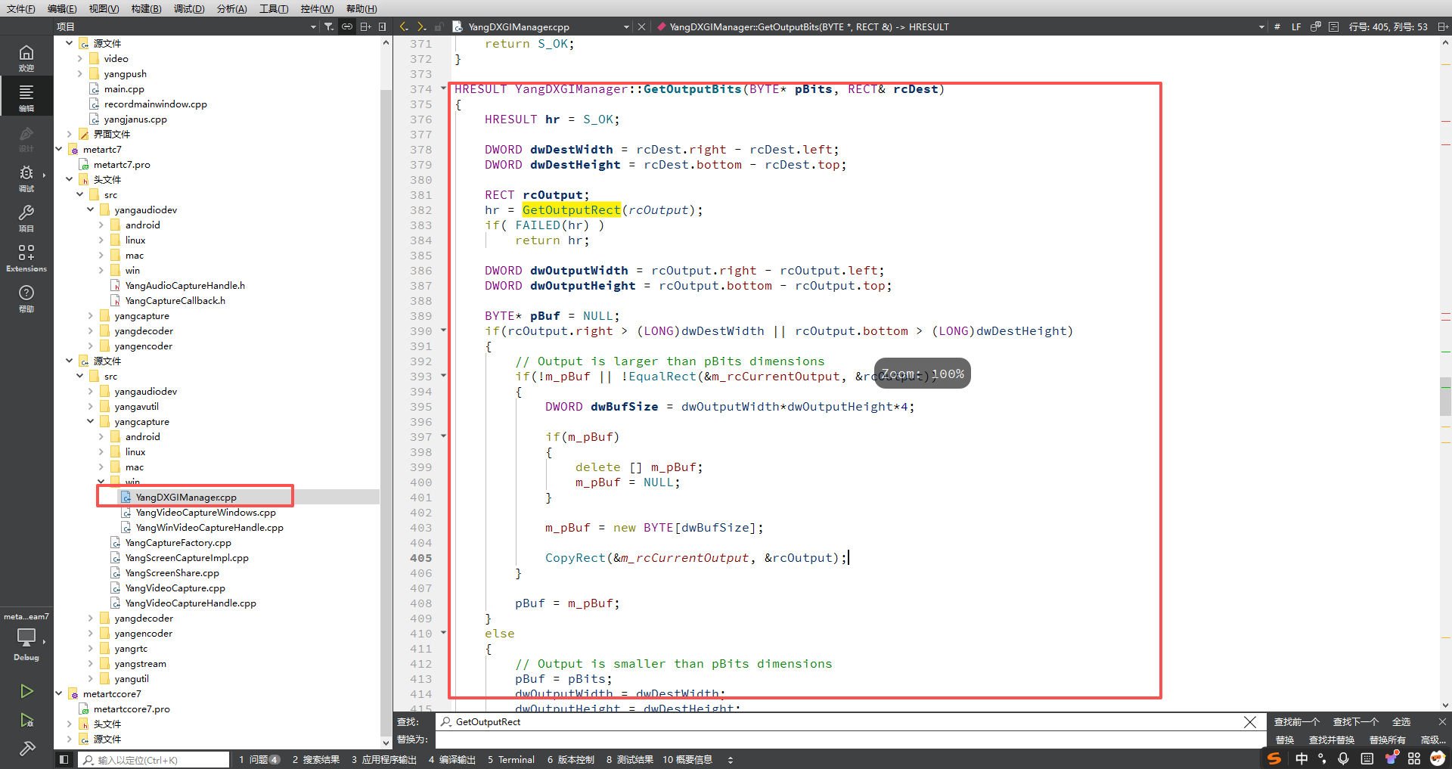Switch to the Edit mode icon
1452x769 pixels.
click(26, 98)
